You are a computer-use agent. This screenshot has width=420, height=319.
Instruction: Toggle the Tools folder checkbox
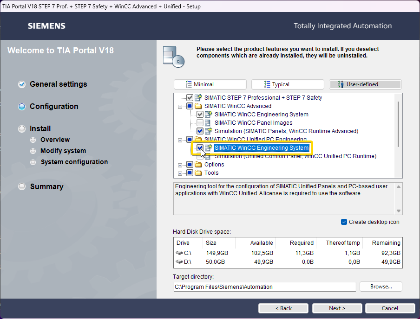[190, 173]
